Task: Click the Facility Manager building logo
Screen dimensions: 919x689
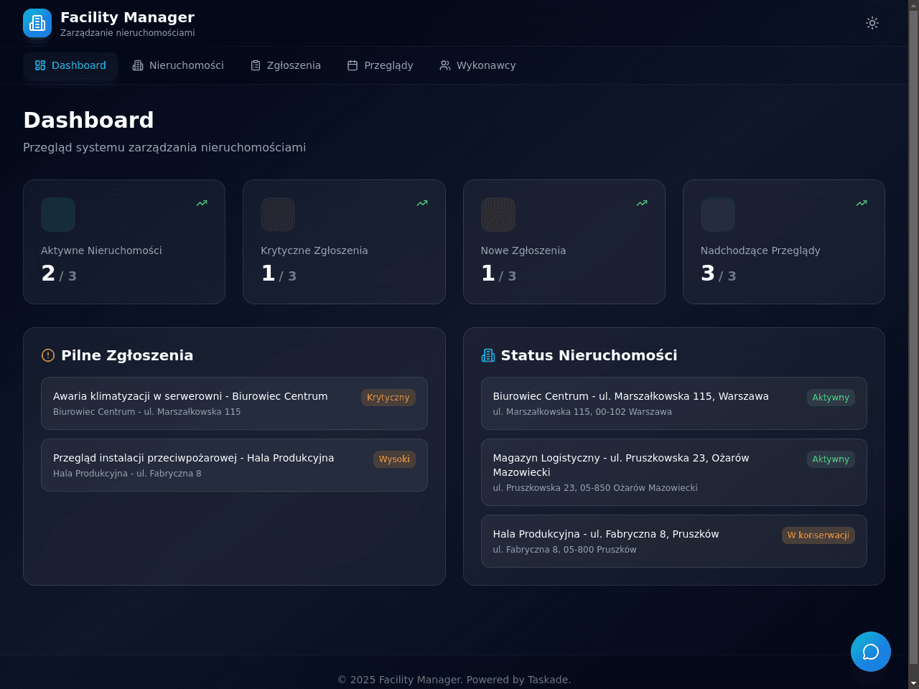Action: (x=37, y=23)
